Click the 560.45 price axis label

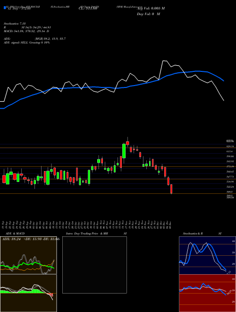[230, 172]
